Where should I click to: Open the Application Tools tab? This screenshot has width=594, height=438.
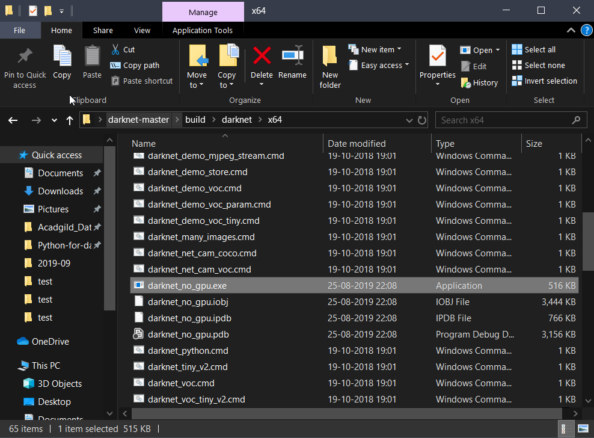(x=203, y=30)
